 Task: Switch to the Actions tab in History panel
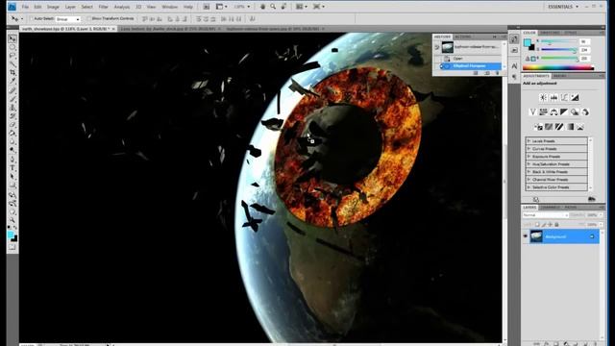[463, 37]
